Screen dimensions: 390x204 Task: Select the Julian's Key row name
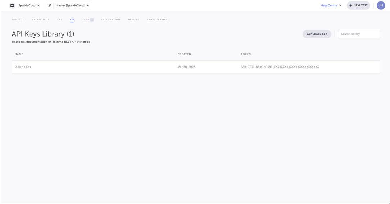(23, 67)
